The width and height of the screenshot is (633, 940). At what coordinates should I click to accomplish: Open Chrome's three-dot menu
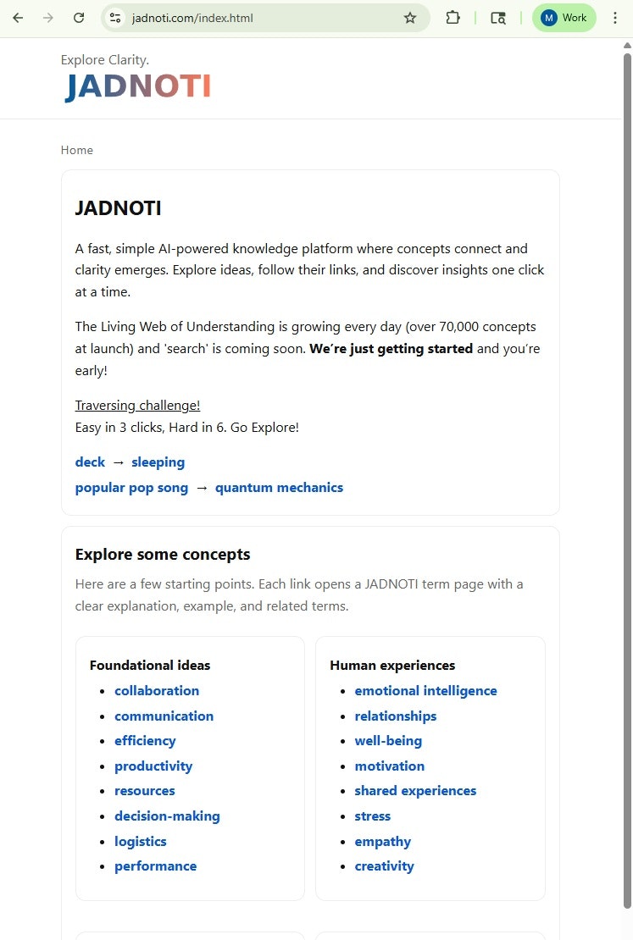pyautogui.click(x=616, y=18)
